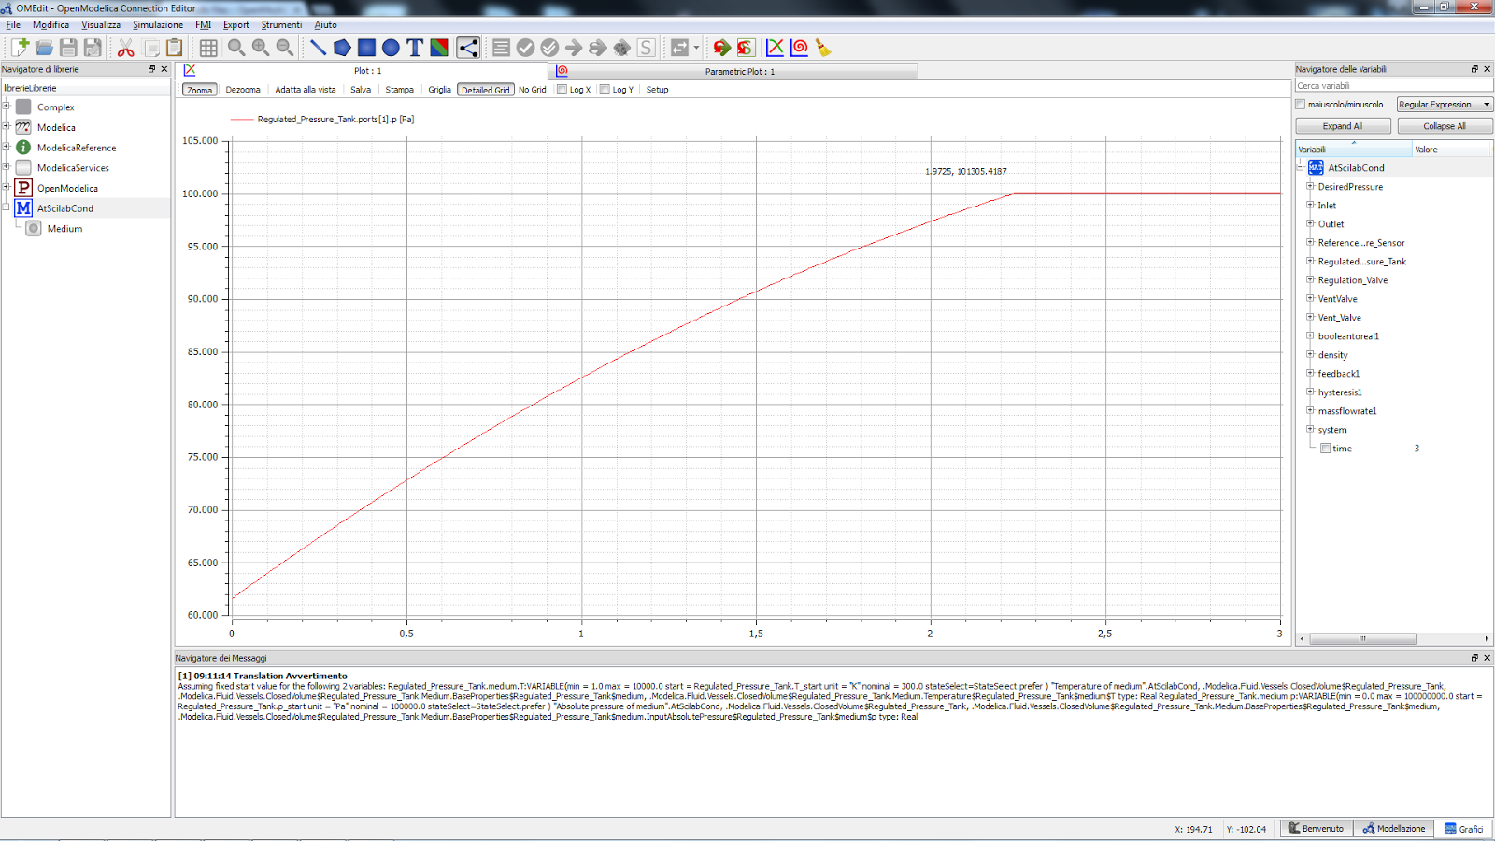1495x841 pixels.
Task: Click the Variables browser horizontal scrollbar
Action: point(1363,639)
